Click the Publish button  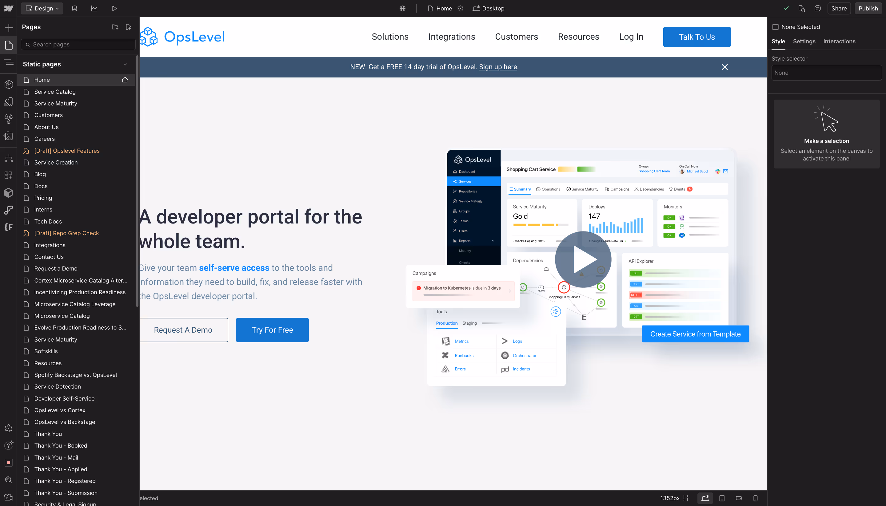coord(868,8)
